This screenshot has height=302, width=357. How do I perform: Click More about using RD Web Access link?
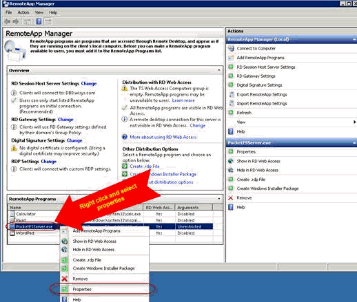(x=163, y=137)
